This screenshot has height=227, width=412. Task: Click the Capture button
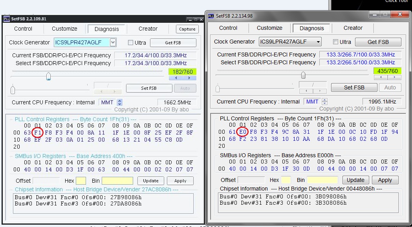tap(187, 29)
